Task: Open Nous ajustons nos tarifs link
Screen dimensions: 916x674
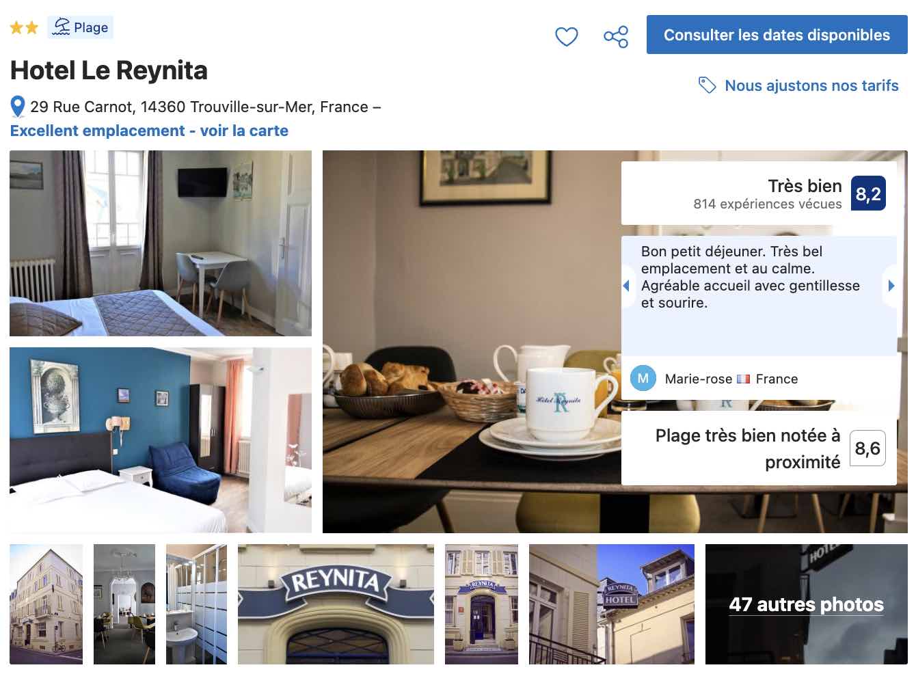Action: tap(811, 85)
